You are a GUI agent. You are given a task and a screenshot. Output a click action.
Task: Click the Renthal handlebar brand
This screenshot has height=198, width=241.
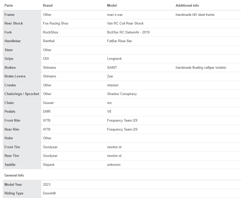(49, 41)
